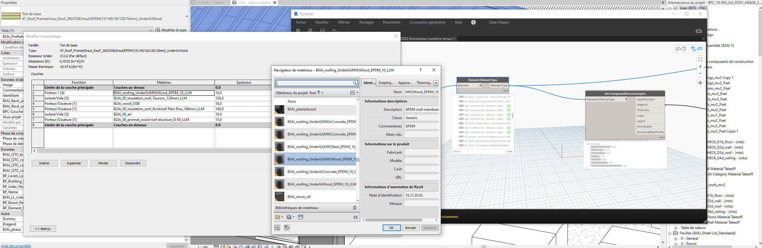Click the asset browser icon bottom-left of dialog
This screenshot has width=762, height=248.
(x=277, y=228)
